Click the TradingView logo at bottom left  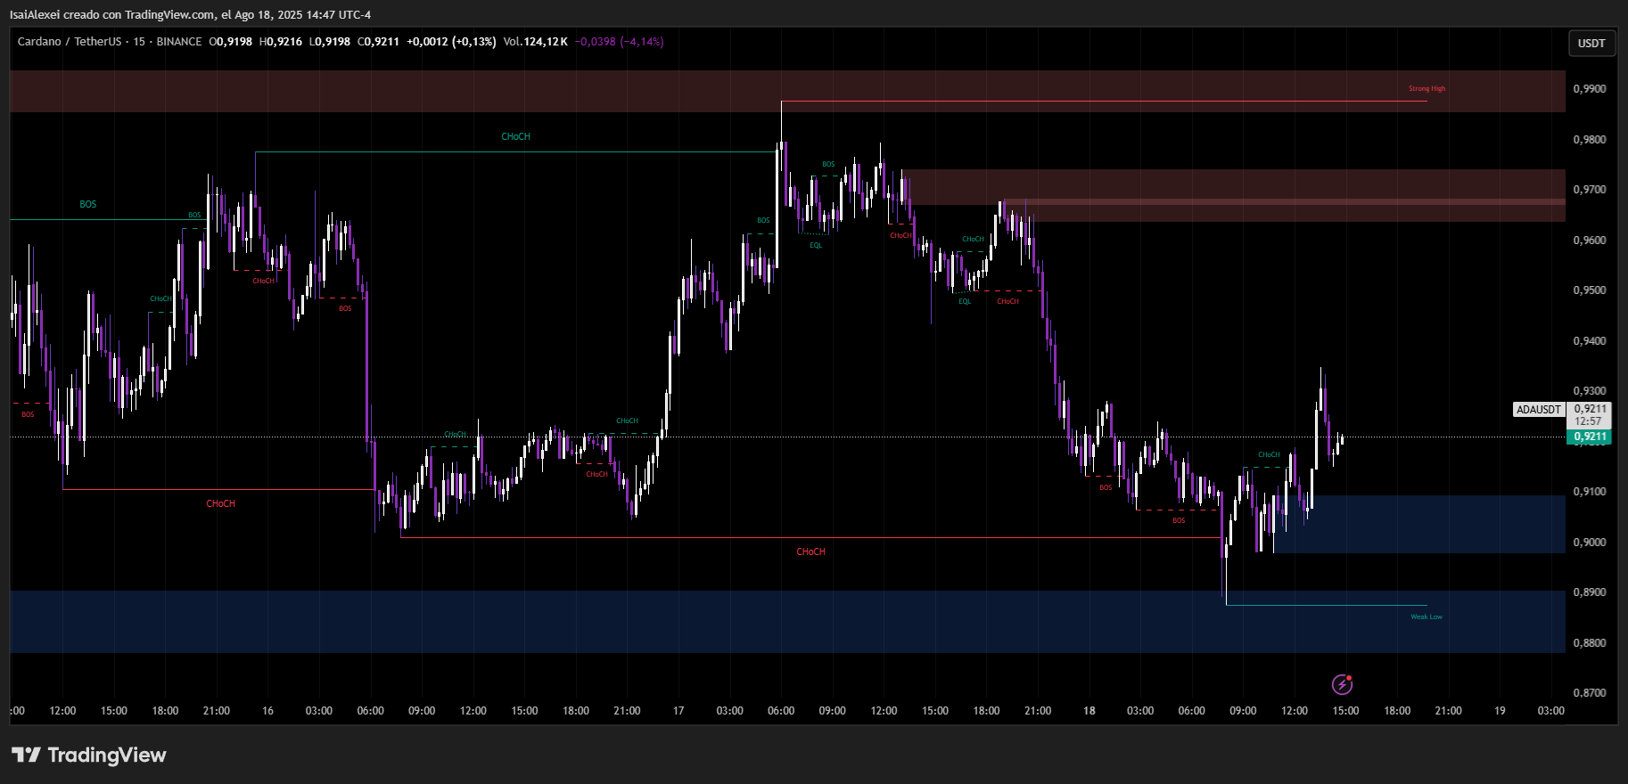click(x=89, y=755)
